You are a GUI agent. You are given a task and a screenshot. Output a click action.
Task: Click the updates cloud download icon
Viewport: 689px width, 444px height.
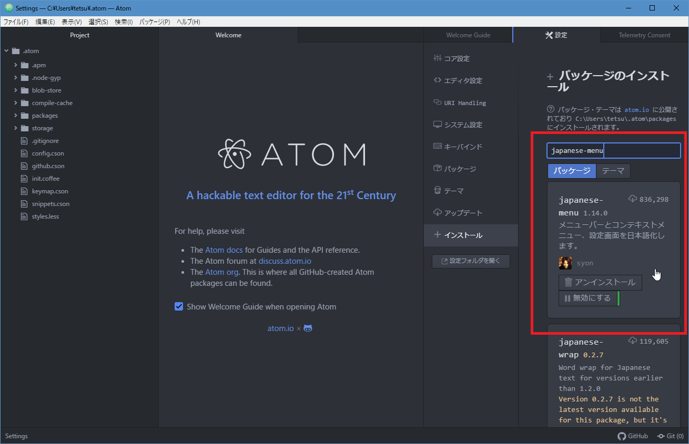pos(437,213)
